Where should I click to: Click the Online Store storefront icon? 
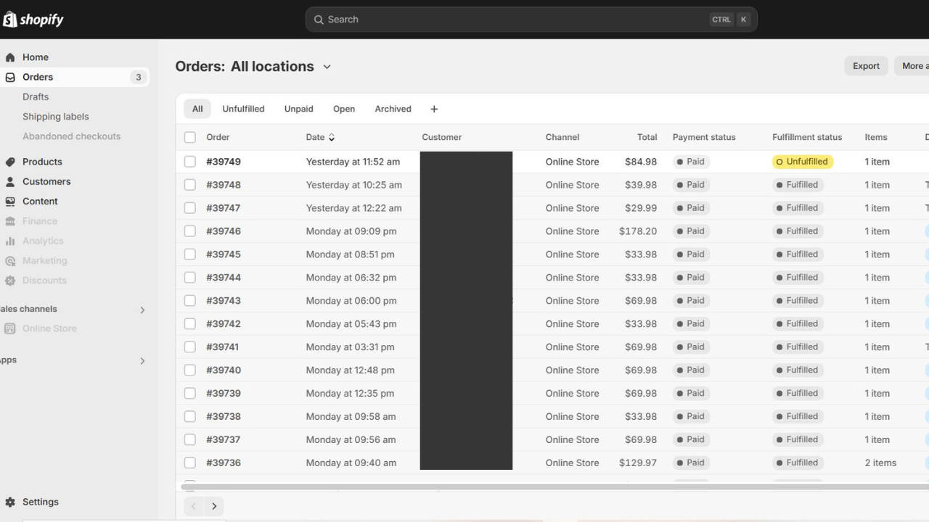tap(10, 328)
